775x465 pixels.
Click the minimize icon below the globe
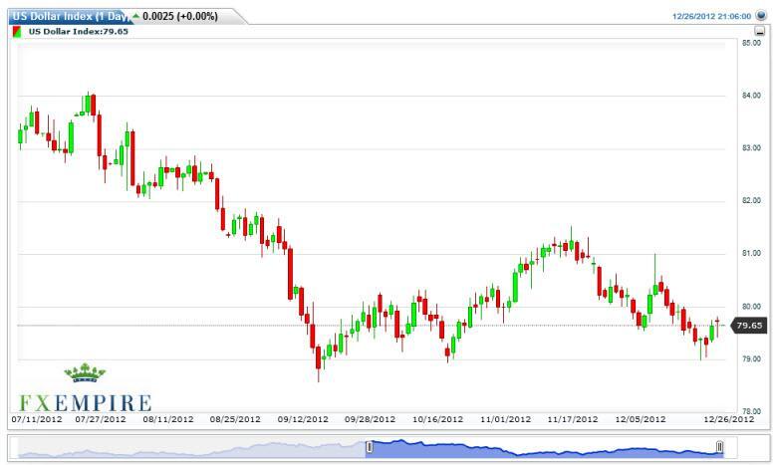click(760, 32)
